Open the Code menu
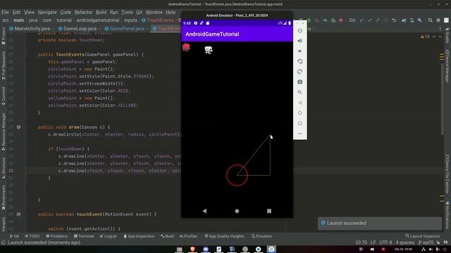 [x=66, y=13]
